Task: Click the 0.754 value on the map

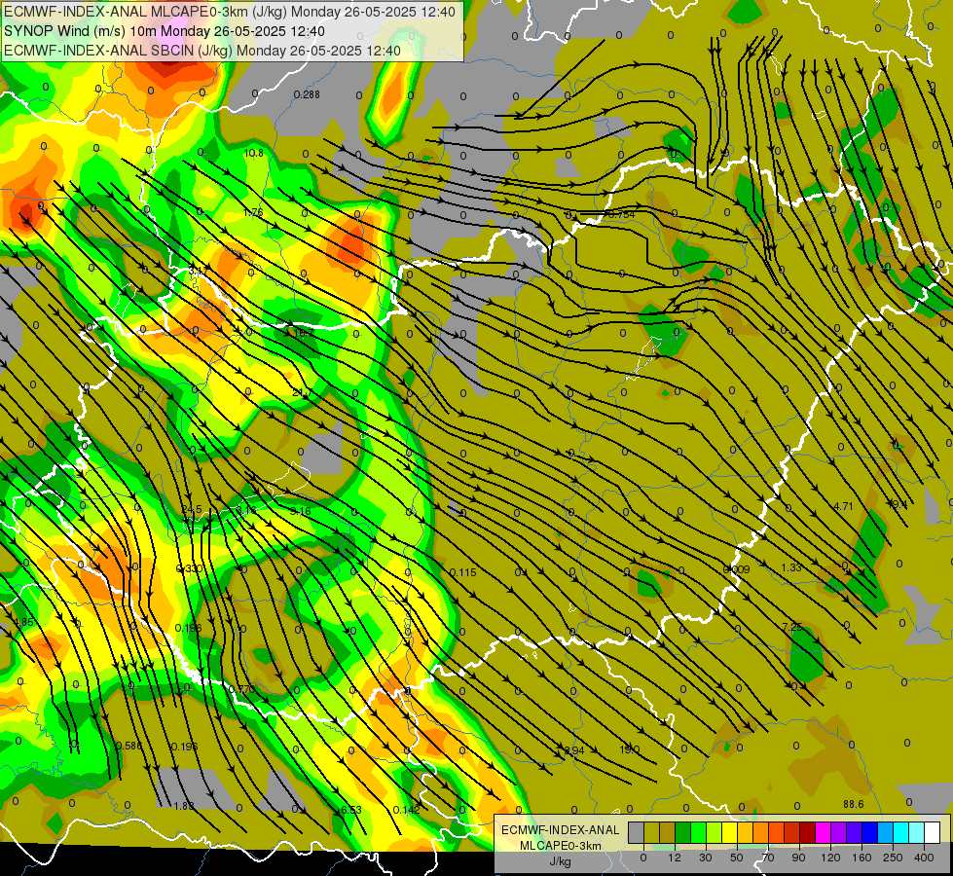Action: tap(621, 214)
